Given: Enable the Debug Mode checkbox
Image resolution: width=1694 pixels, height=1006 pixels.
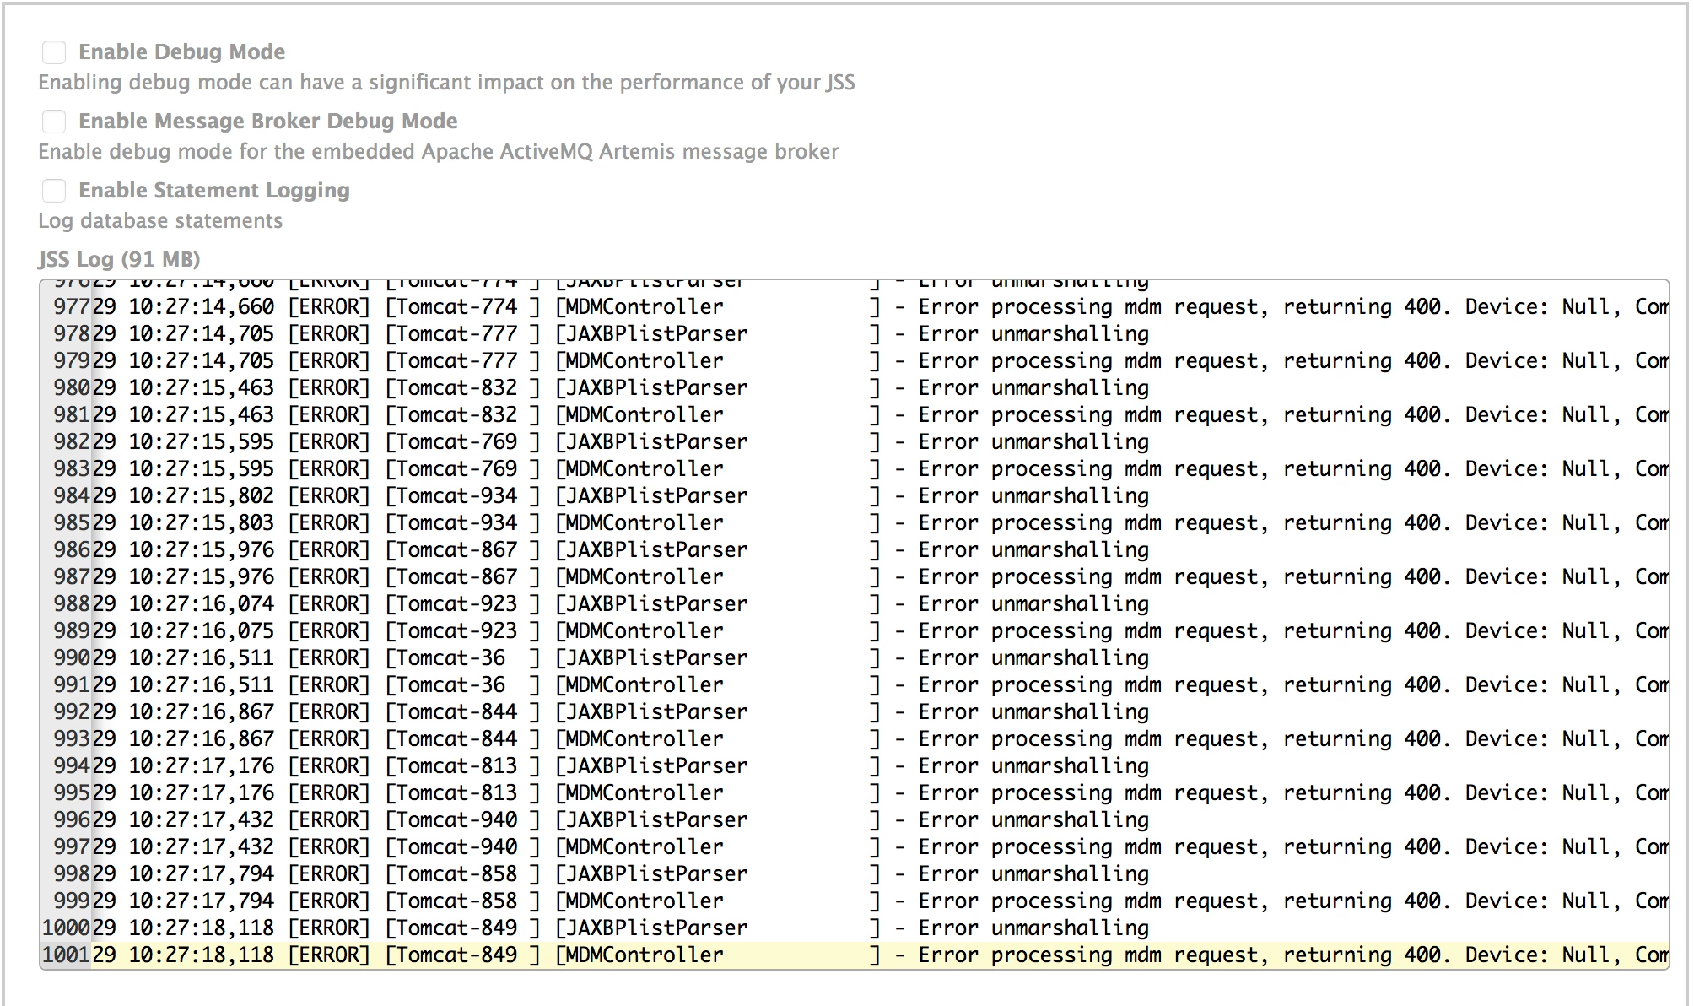Looking at the screenshot, I should click(x=54, y=52).
